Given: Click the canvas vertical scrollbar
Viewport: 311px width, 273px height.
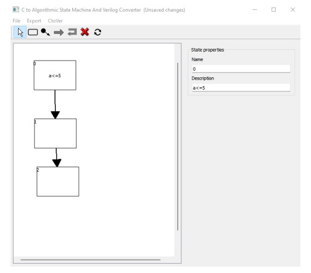Looking at the screenshot, I should point(178,146).
